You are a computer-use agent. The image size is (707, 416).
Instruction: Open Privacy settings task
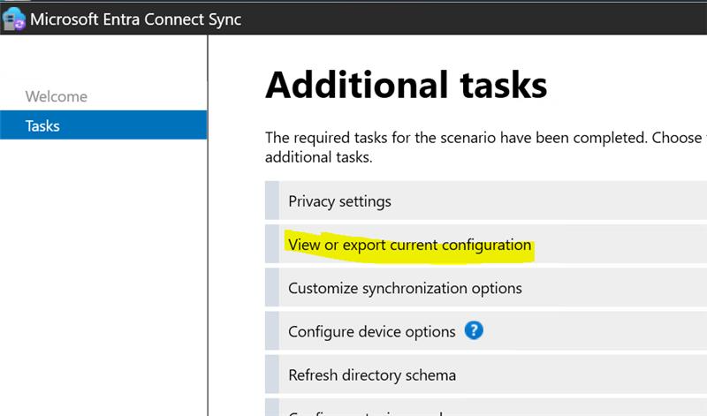pyautogui.click(x=339, y=201)
